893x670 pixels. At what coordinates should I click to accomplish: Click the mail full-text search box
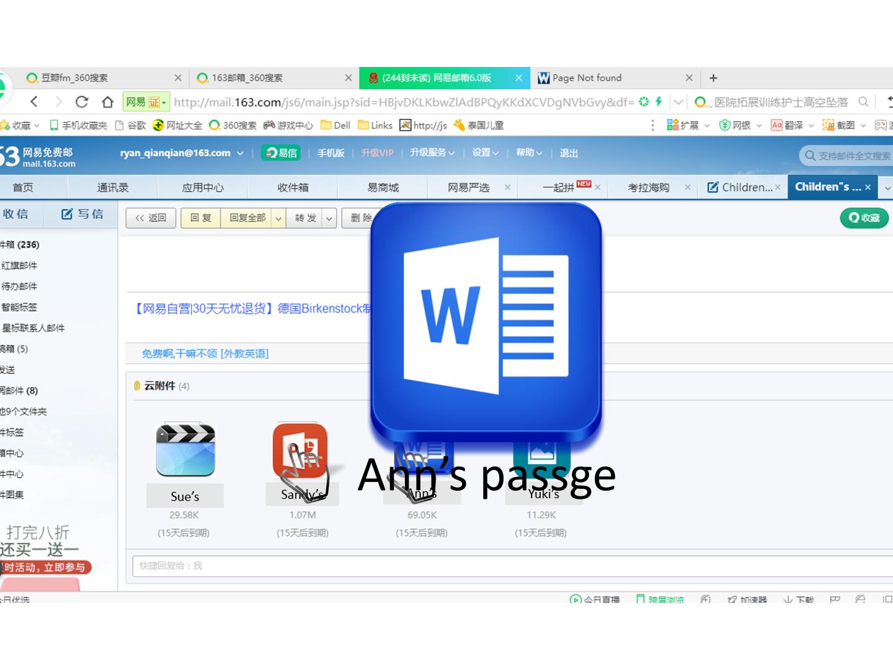click(846, 156)
